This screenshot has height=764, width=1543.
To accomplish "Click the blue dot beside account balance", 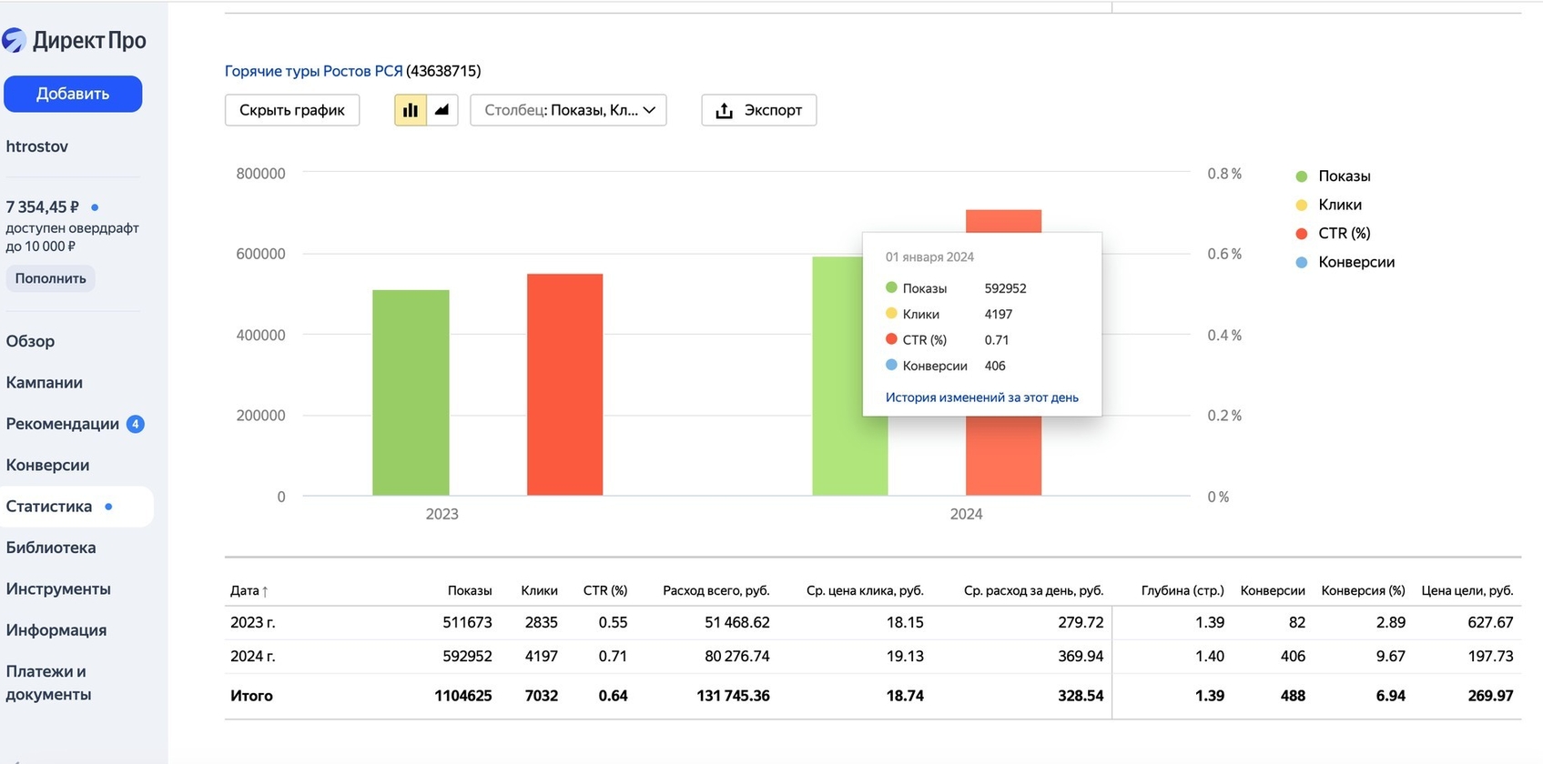I will point(95,207).
